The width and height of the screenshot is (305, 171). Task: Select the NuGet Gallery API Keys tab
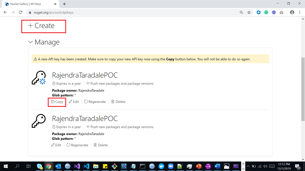tap(31, 4)
